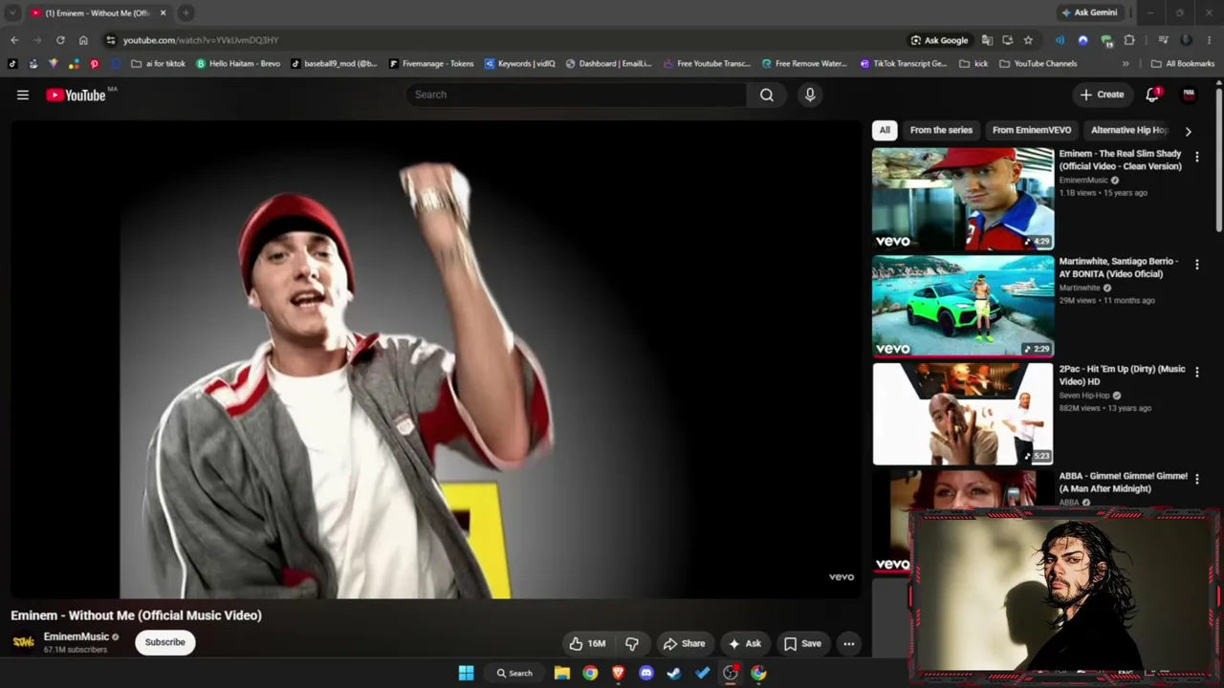
Task: Open the site information icon in address bar
Action: (111, 40)
